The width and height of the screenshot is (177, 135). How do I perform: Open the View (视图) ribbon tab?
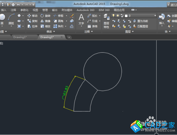click(35, 10)
